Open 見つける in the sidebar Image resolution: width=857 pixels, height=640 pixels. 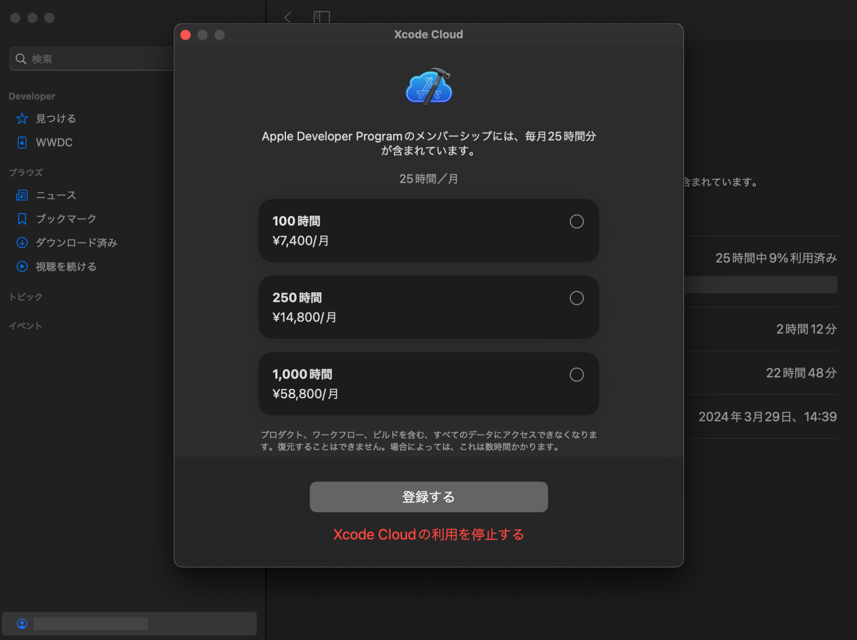pos(56,118)
